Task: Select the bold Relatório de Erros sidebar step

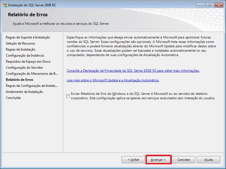Action: pyautogui.click(x=20, y=80)
